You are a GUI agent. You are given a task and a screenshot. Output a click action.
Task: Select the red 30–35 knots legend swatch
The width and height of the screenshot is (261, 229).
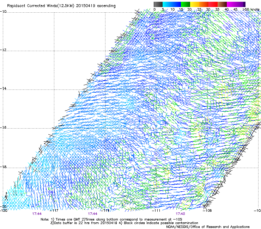coord(213,4)
